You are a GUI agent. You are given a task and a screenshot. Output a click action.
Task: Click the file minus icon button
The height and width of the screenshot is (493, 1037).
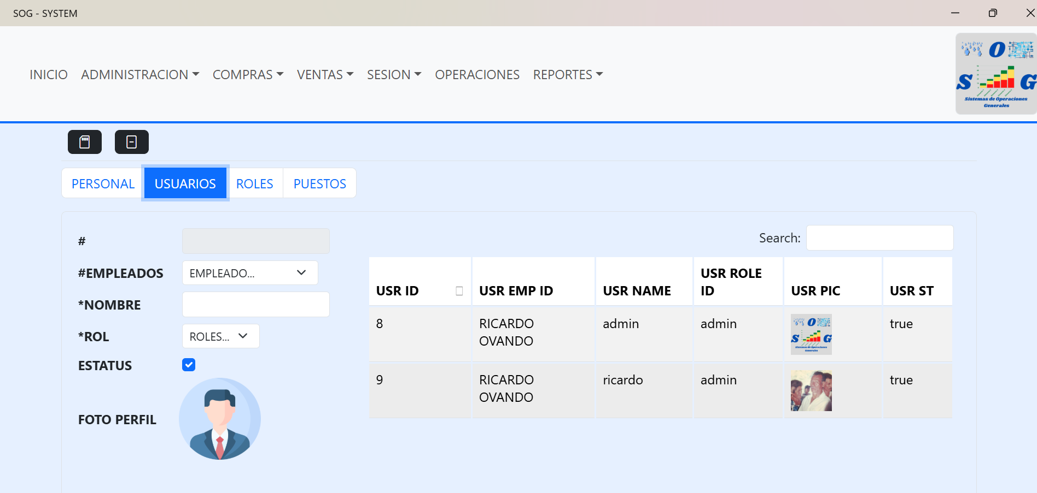[x=131, y=142]
